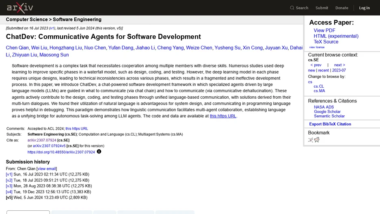The height and width of the screenshot is (214, 380).
Task: Open the Donate page
Action: [342, 8]
